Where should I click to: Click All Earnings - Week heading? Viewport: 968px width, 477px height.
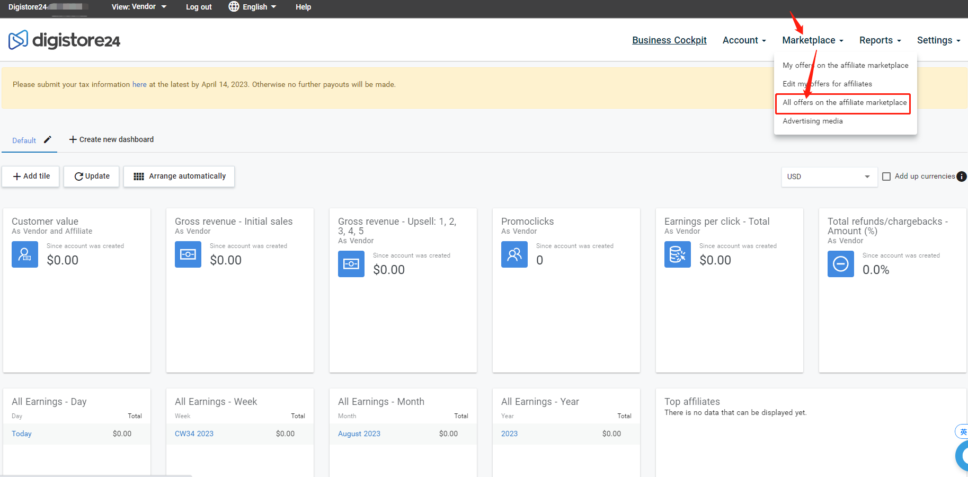216,402
